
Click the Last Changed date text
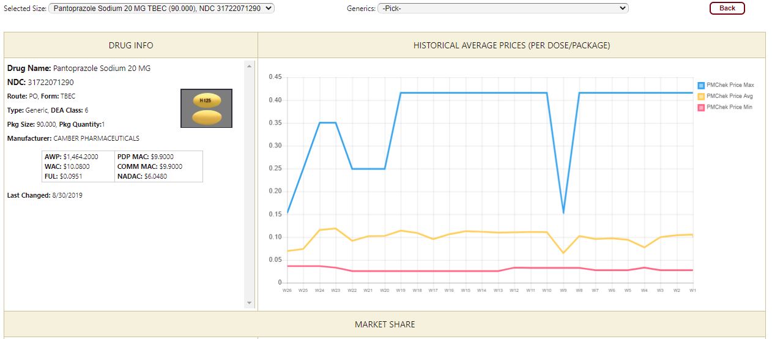pyautogui.click(x=66, y=195)
